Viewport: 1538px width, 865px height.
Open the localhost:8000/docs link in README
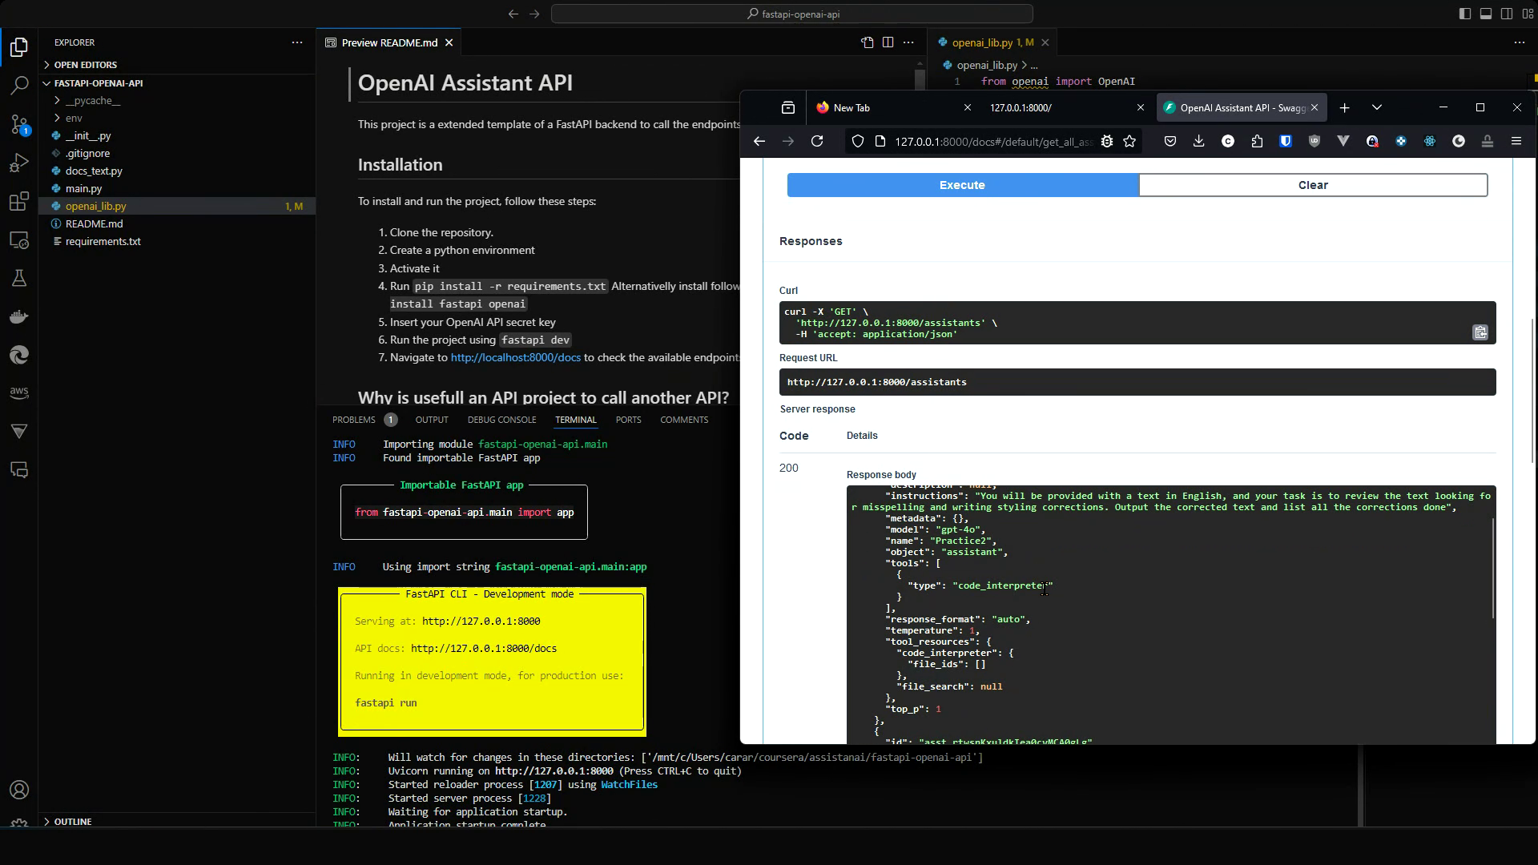click(x=515, y=357)
